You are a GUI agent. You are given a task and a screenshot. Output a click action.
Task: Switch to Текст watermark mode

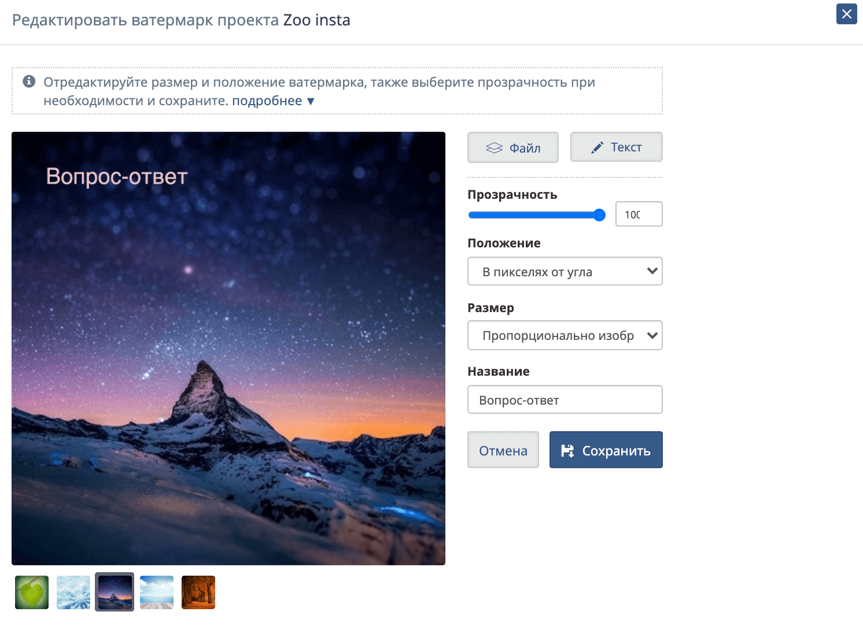click(x=617, y=147)
